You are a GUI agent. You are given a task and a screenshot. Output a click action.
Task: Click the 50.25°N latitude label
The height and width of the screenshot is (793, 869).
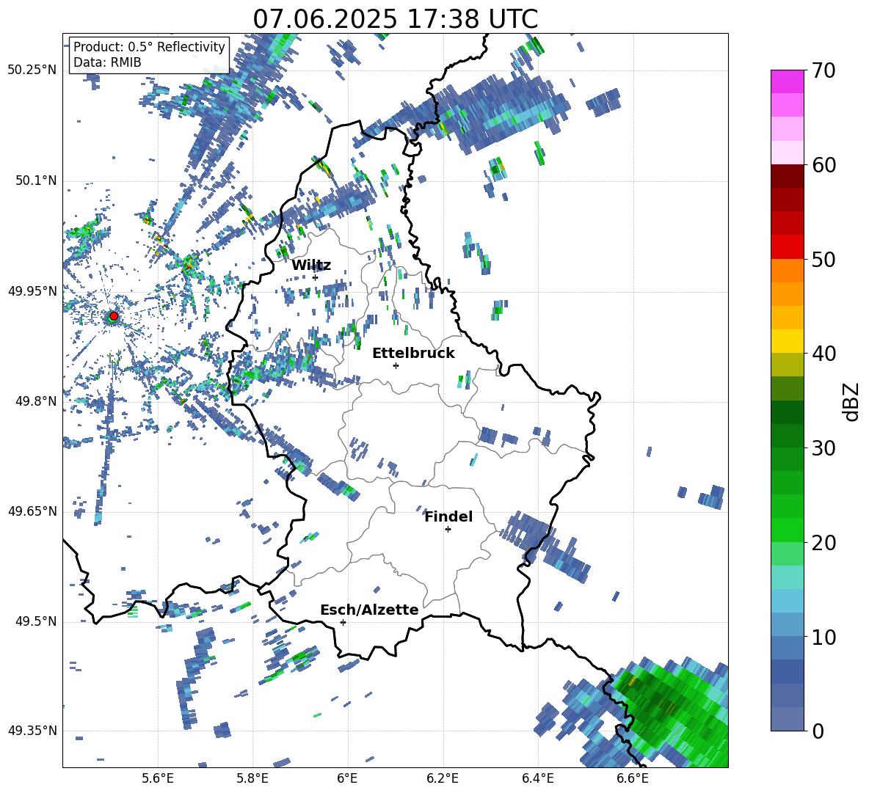click(32, 70)
